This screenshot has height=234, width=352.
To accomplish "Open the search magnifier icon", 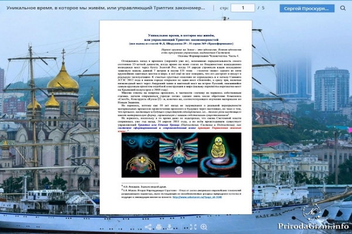I will point(343,8).
